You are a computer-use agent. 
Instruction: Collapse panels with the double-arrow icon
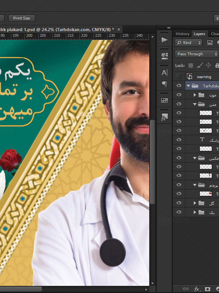169,28
